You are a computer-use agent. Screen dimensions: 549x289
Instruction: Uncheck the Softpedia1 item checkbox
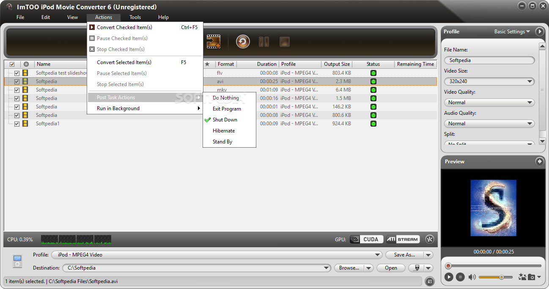click(17, 124)
